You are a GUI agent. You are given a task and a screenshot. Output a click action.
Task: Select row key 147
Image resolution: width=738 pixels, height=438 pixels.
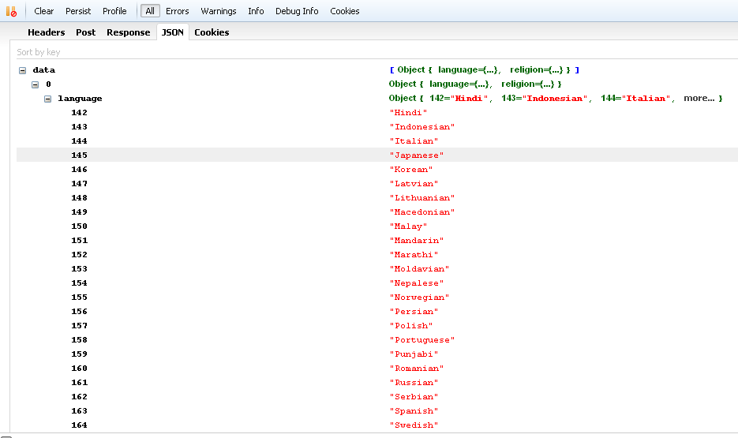point(79,183)
